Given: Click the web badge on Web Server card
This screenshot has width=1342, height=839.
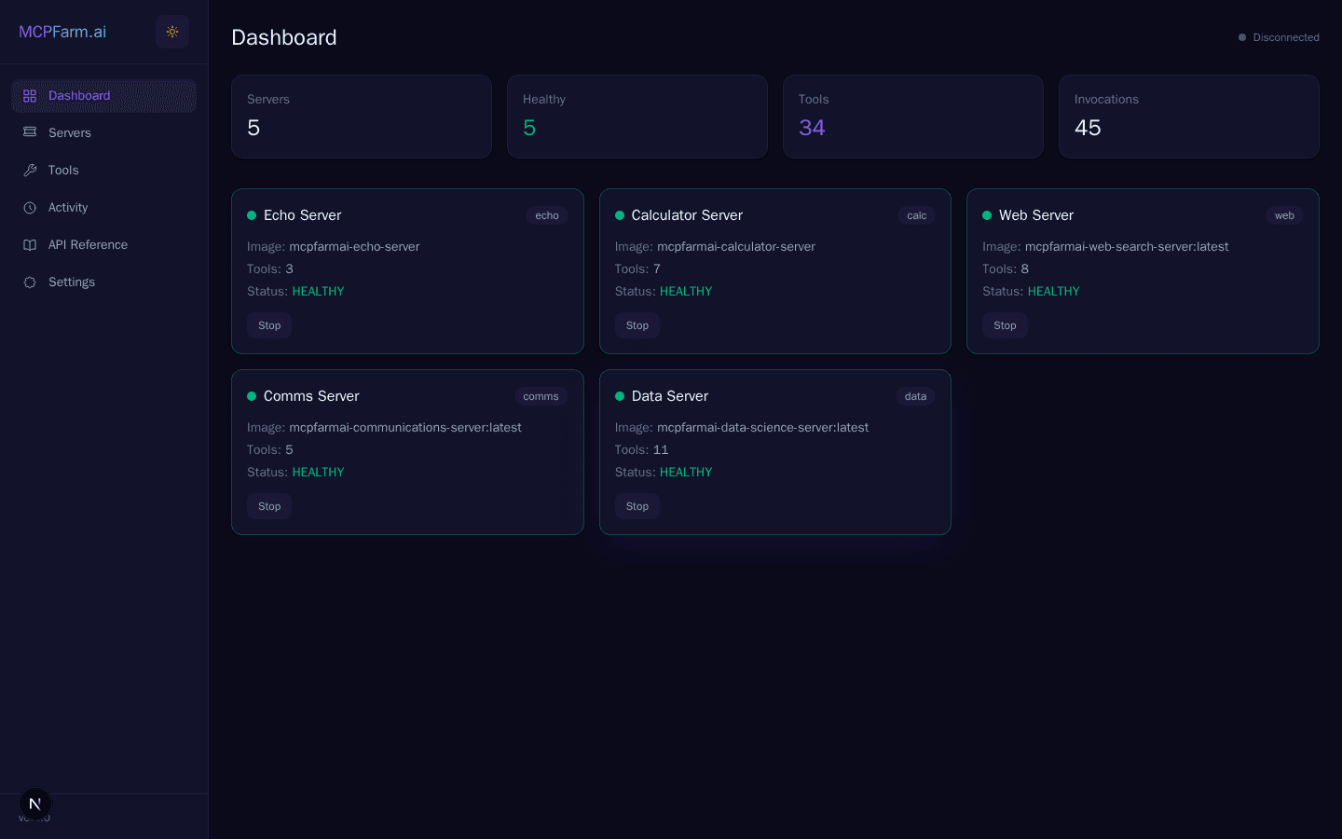Looking at the screenshot, I should click(x=1284, y=214).
